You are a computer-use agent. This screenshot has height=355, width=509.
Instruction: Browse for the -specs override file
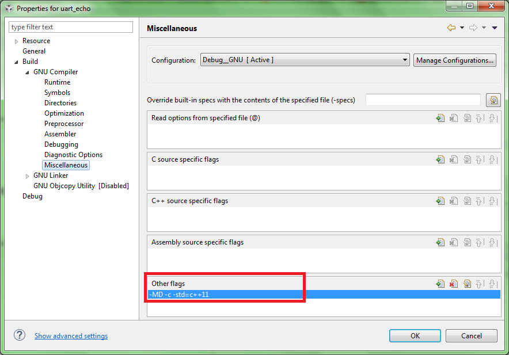493,100
